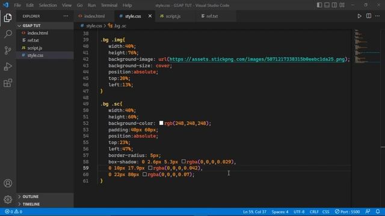Image resolution: width=385 pixels, height=216 pixels.
Task: Open the View menu
Action: 67,5
